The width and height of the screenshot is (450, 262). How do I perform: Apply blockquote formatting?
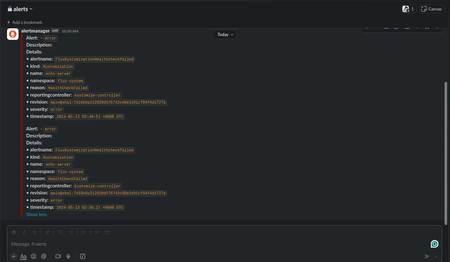[x=84, y=232]
